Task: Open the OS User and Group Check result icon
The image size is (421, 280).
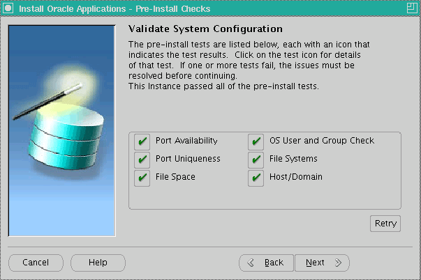Action: click(x=256, y=141)
